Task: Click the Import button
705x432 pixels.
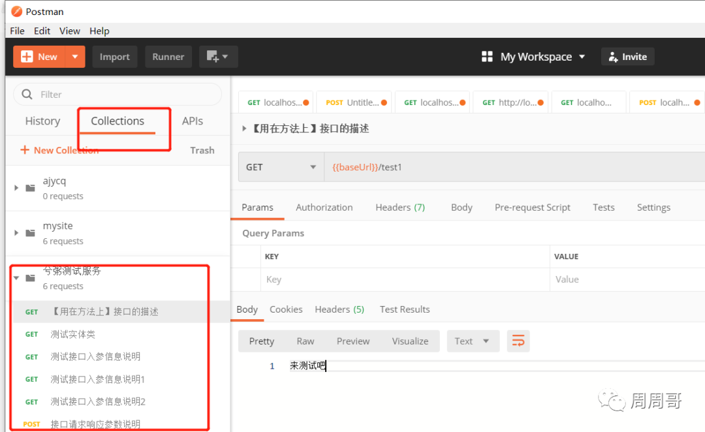Action: coord(115,57)
